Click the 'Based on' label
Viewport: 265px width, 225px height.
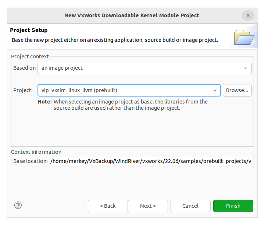pyautogui.click(x=25, y=68)
